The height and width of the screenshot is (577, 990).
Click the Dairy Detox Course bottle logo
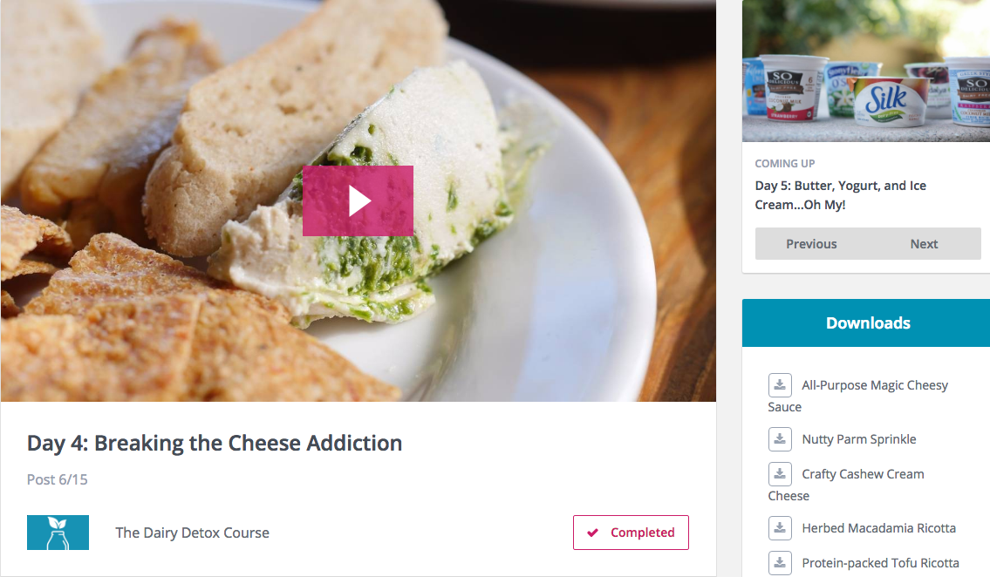(58, 533)
